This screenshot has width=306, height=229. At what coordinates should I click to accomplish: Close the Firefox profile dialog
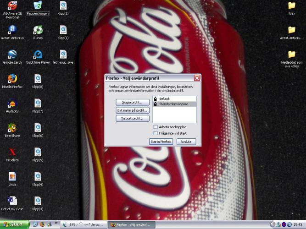click(197, 78)
